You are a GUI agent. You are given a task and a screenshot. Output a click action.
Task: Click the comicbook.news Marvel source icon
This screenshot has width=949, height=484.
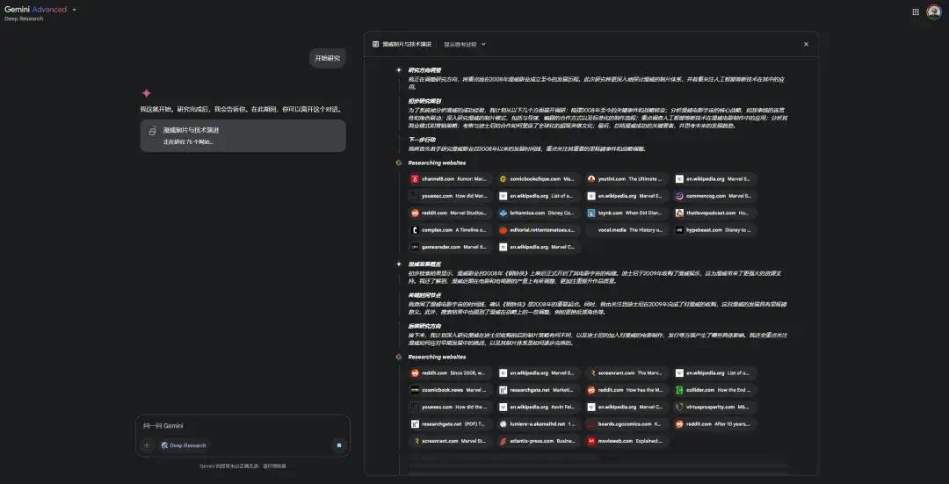(415, 390)
